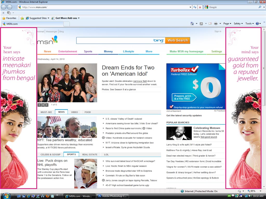The height and width of the screenshot is (199, 266).
Task: Open the address bar history dropdown
Action: point(190,7)
